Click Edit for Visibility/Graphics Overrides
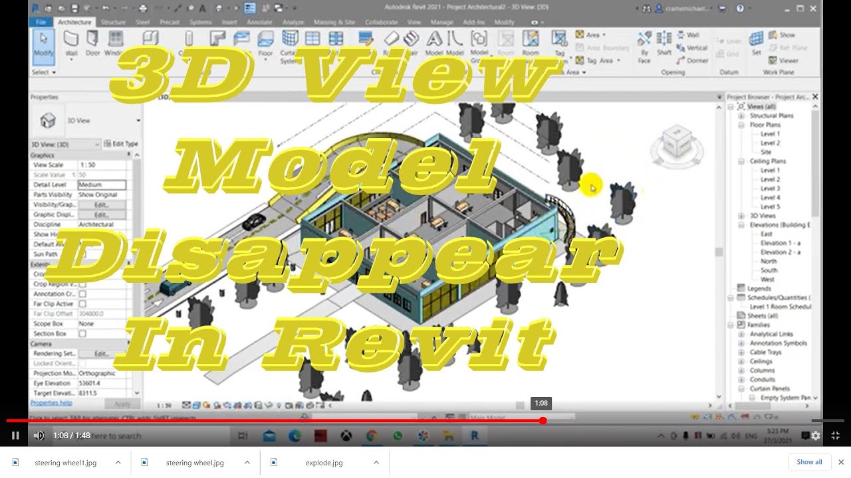The height and width of the screenshot is (478, 851). point(101,204)
